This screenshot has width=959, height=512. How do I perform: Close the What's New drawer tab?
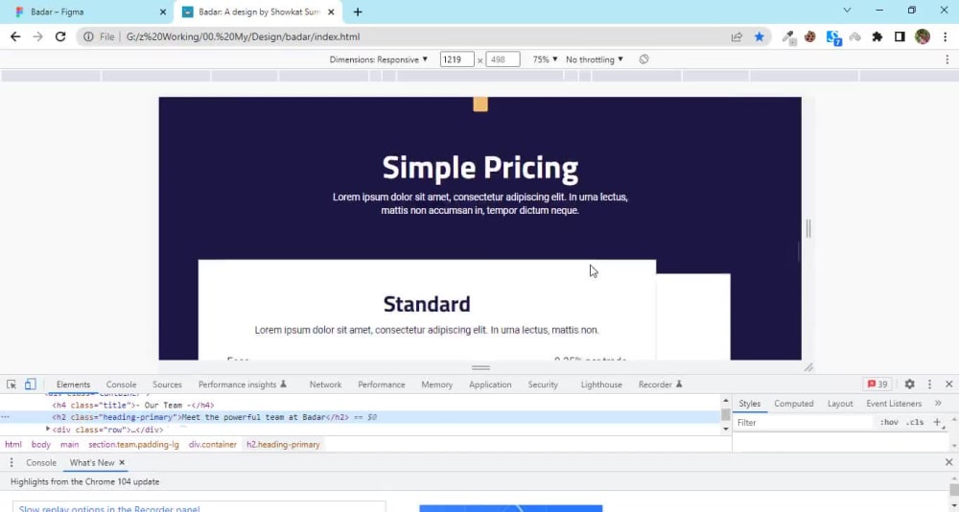(122, 462)
